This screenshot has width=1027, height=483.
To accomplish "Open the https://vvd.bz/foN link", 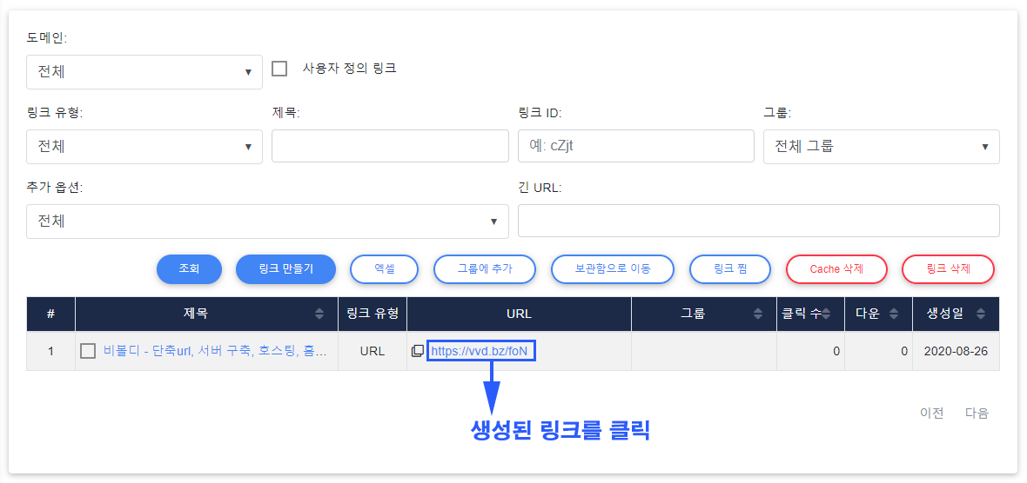I will [x=481, y=351].
